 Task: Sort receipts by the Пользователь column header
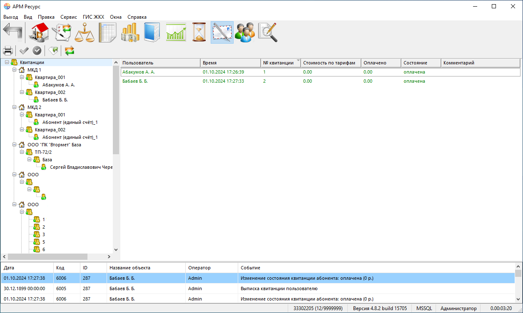(160, 63)
